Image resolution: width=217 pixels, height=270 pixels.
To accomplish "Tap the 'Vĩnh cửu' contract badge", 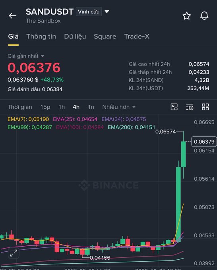I will tap(89, 12).
